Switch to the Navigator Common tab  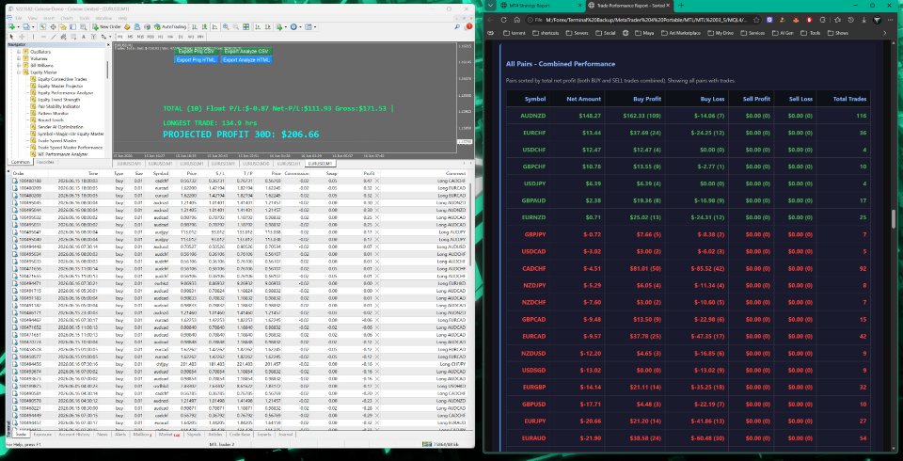click(20, 163)
